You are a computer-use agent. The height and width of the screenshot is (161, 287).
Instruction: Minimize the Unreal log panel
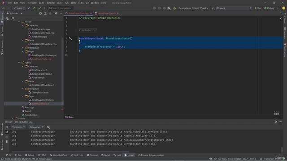281,122
